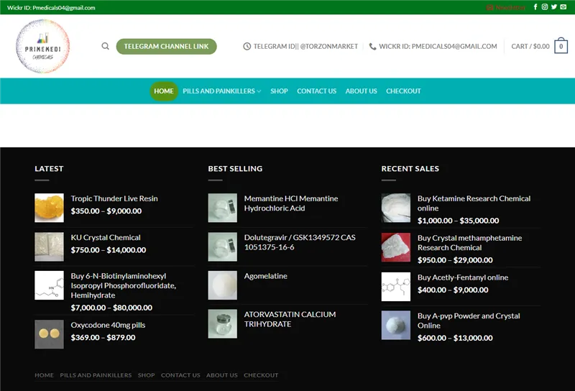
Task: Open About Us in the teal navbar
Action: coord(362,91)
